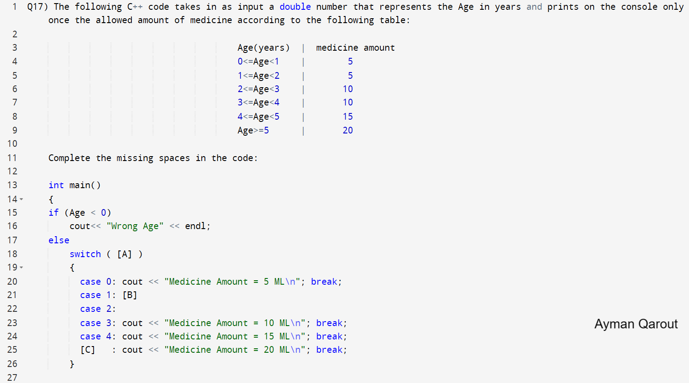
Task: Click line number 1 in the gutter
Action: tap(15, 7)
